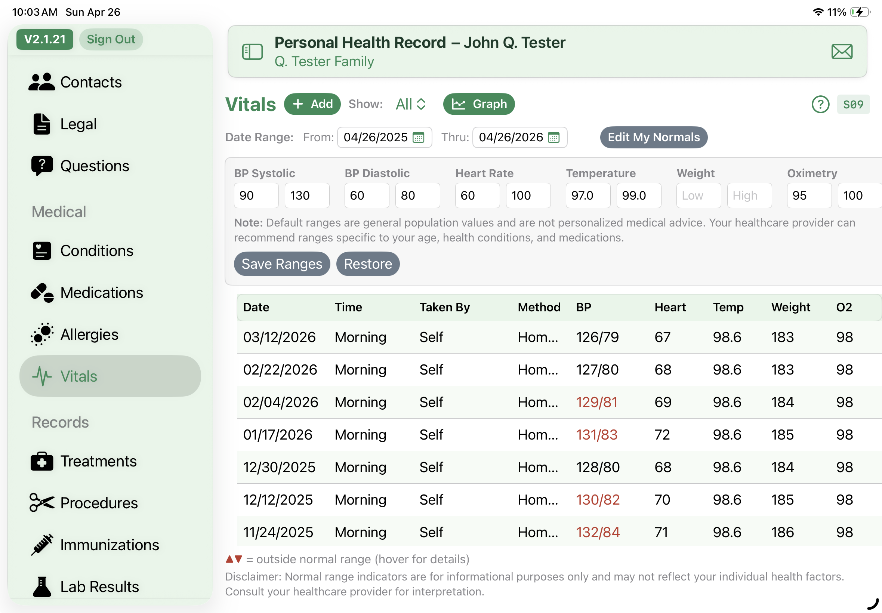Edit BP Diastolic low value 60
Image resolution: width=882 pixels, height=613 pixels.
click(x=367, y=195)
